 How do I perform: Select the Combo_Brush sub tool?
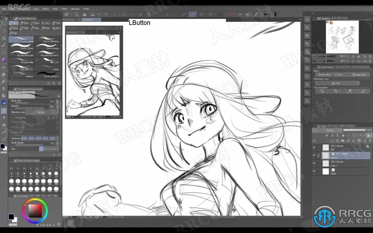(21, 47)
